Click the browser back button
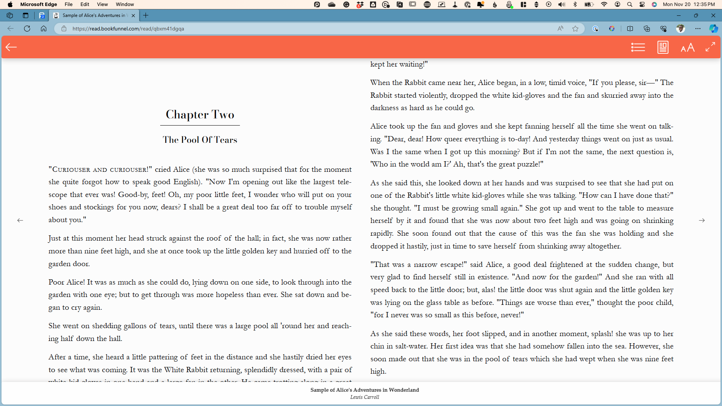This screenshot has width=722, height=406. [x=11, y=29]
